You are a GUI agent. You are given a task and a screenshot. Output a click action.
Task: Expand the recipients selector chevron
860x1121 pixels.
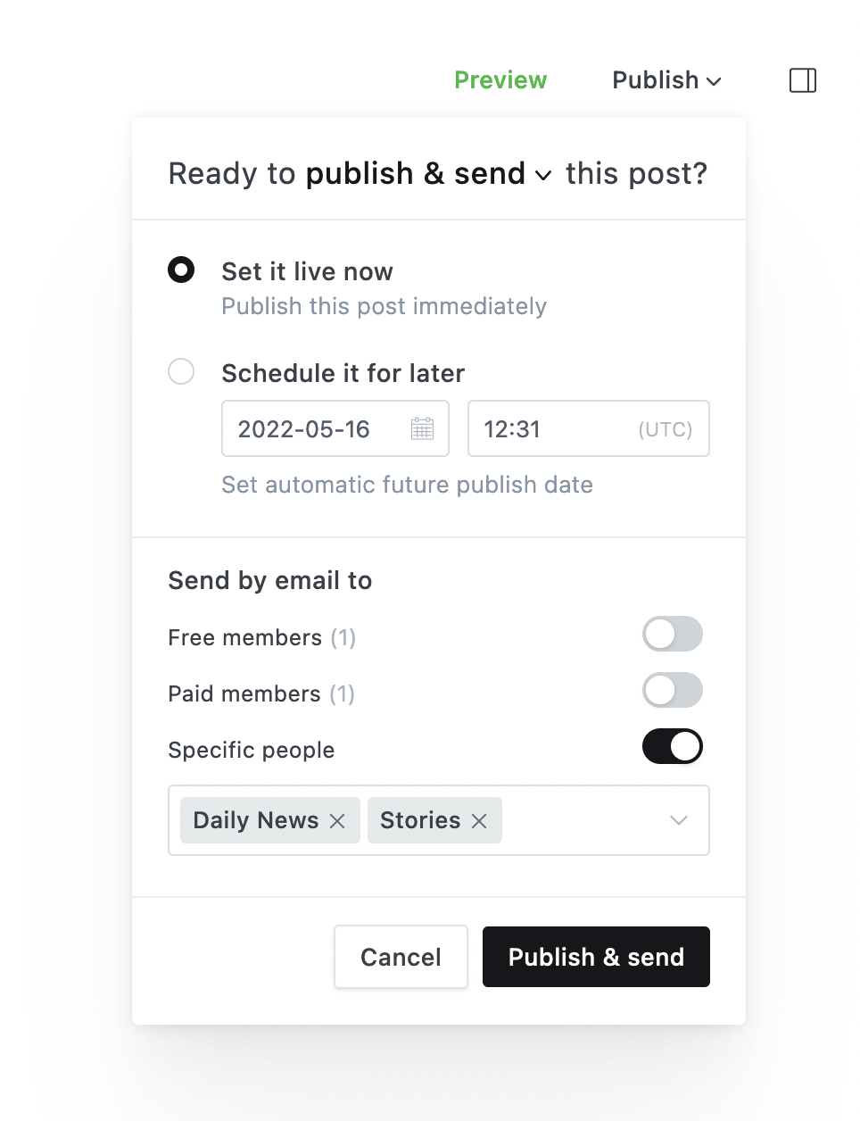click(x=679, y=821)
